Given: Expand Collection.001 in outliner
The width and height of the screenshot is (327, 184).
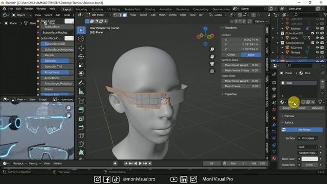Looking at the screenshot, I should [x=277, y=33].
